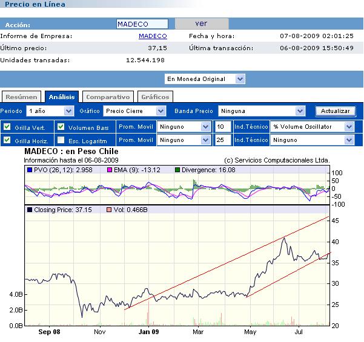This screenshot has height=342, width=364.
Task: Open the second Prom. Movil dropdown beside the 25 field
Action: pos(184,140)
